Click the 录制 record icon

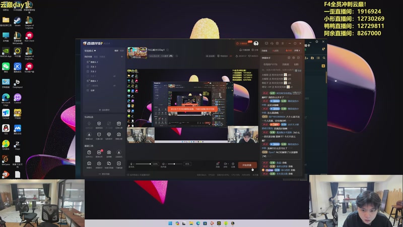pyautogui.click(x=225, y=165)
